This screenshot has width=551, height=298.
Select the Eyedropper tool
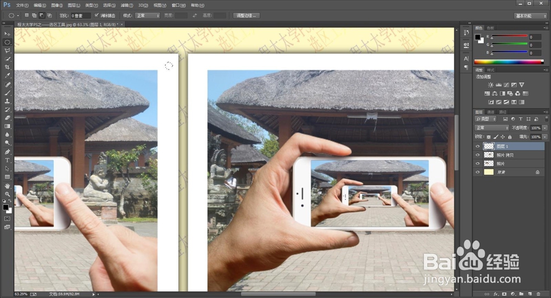click(x=7, y=75)
